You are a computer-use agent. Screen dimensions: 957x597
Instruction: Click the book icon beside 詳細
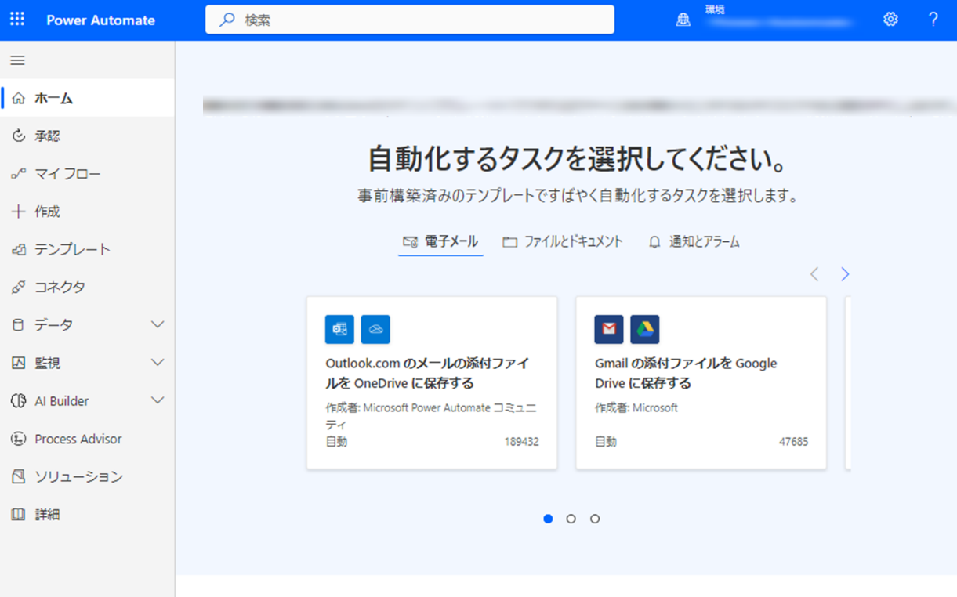click(19, 515)
